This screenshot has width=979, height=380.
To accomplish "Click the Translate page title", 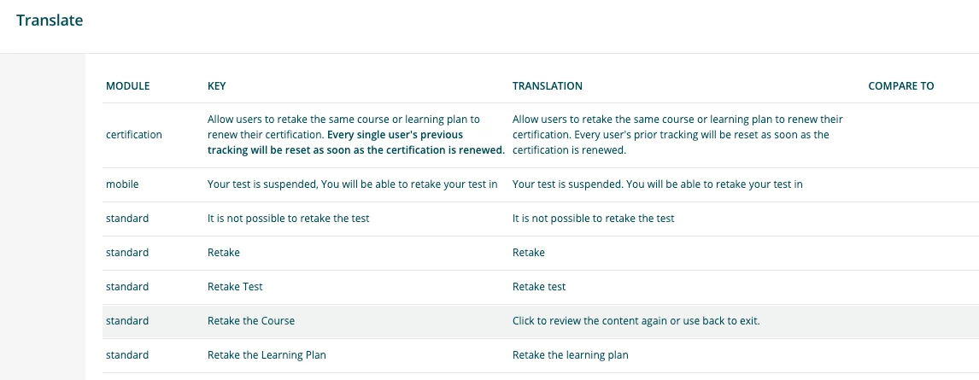I will [x=50, y=20].
